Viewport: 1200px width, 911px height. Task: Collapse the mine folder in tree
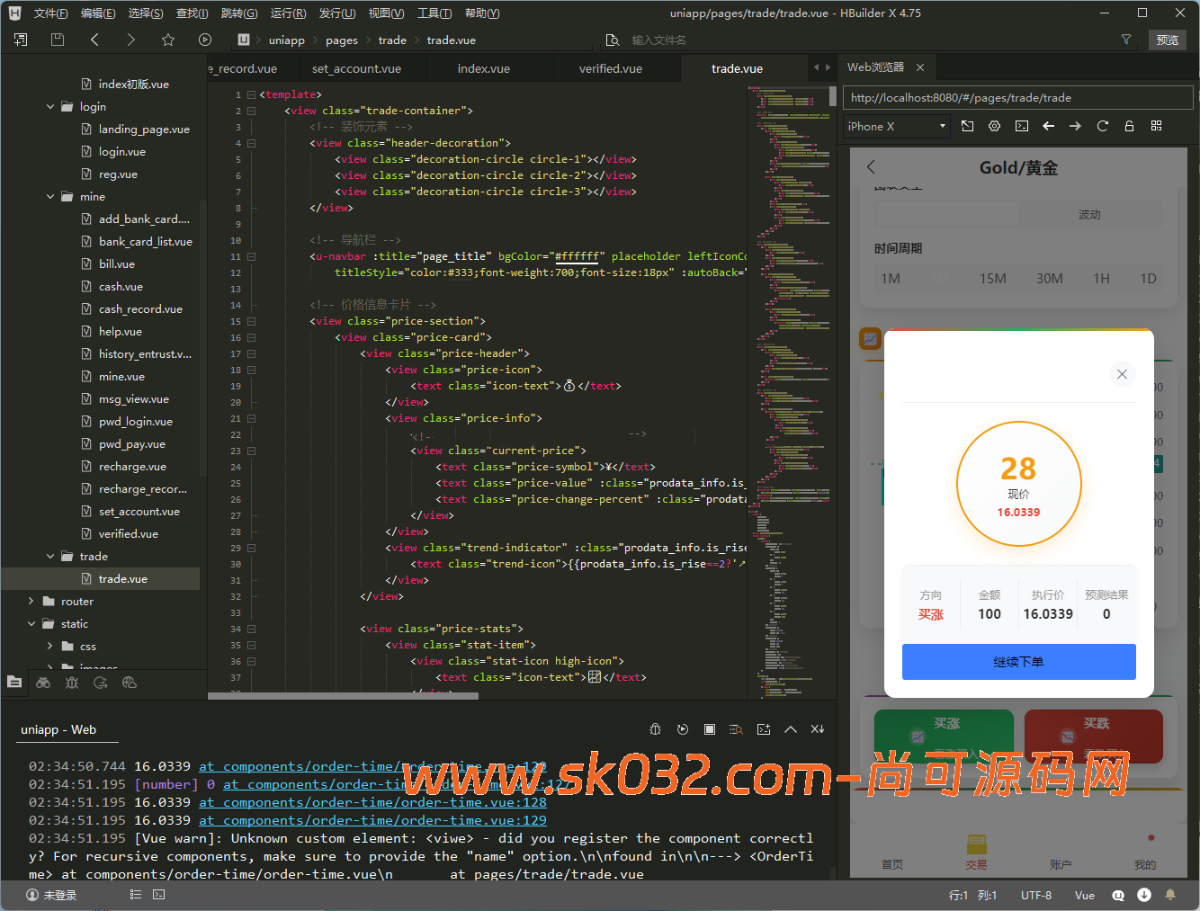pyautogui.click(x=50, y=197)
